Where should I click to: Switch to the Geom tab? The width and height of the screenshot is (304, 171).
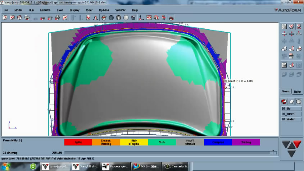286,92
